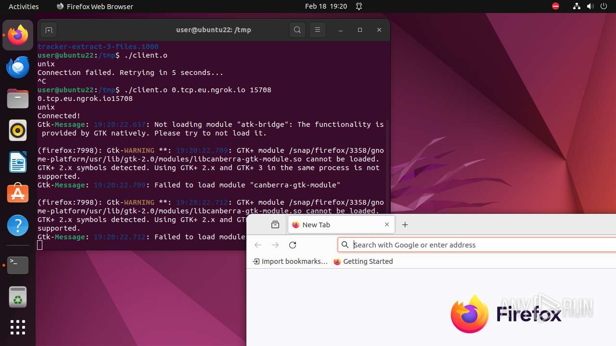Launch Thunderbird Mail from the dock
The width and height of the screenshot is (616, 346).
[x=18, y=67]
